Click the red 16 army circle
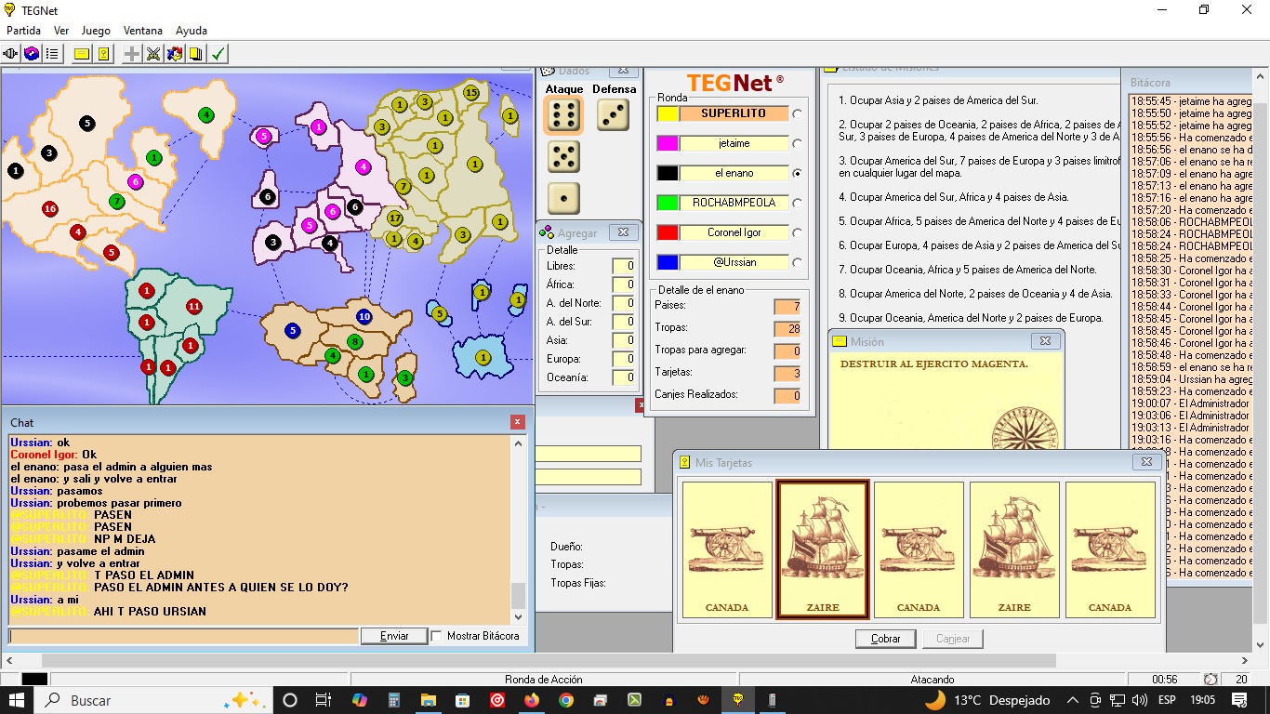This screenshot has width=1270, height=714. [x=50, y=208]
